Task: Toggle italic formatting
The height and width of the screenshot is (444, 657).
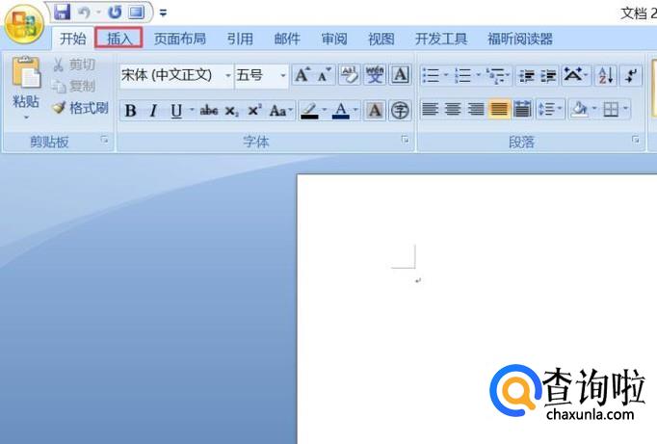Action: point(153,111)
